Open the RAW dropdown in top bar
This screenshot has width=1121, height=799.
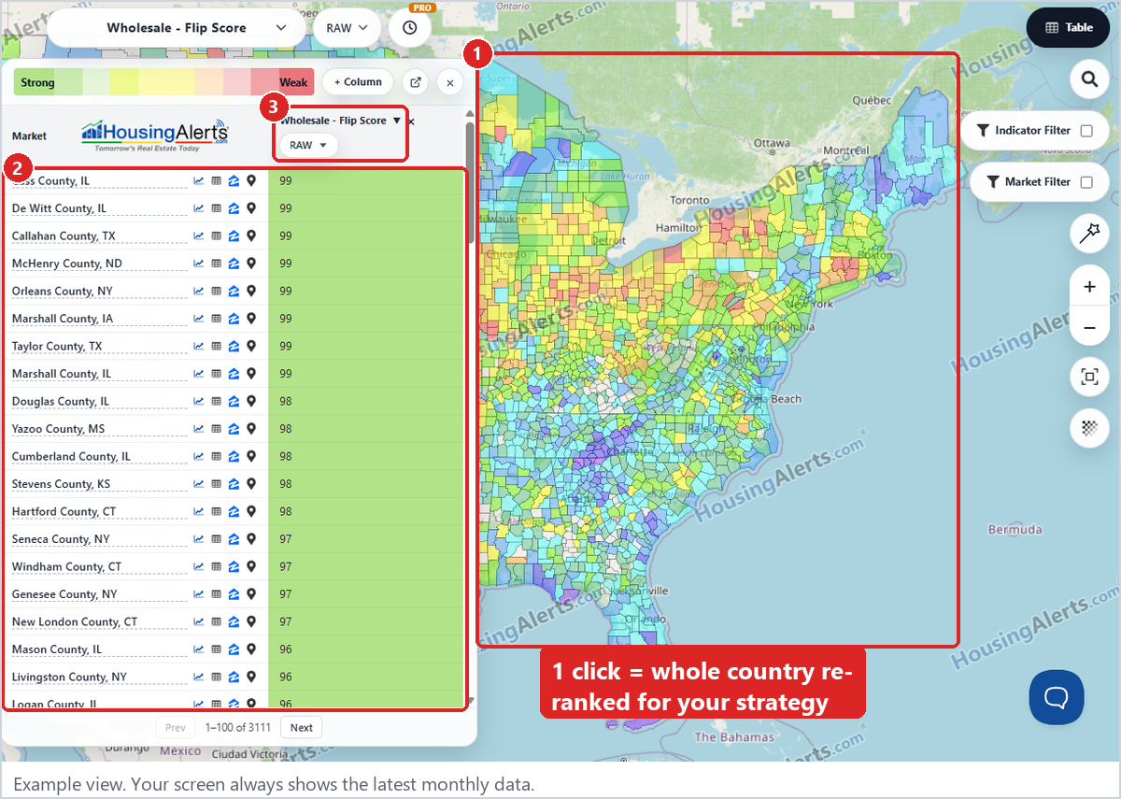pos(347,28)
